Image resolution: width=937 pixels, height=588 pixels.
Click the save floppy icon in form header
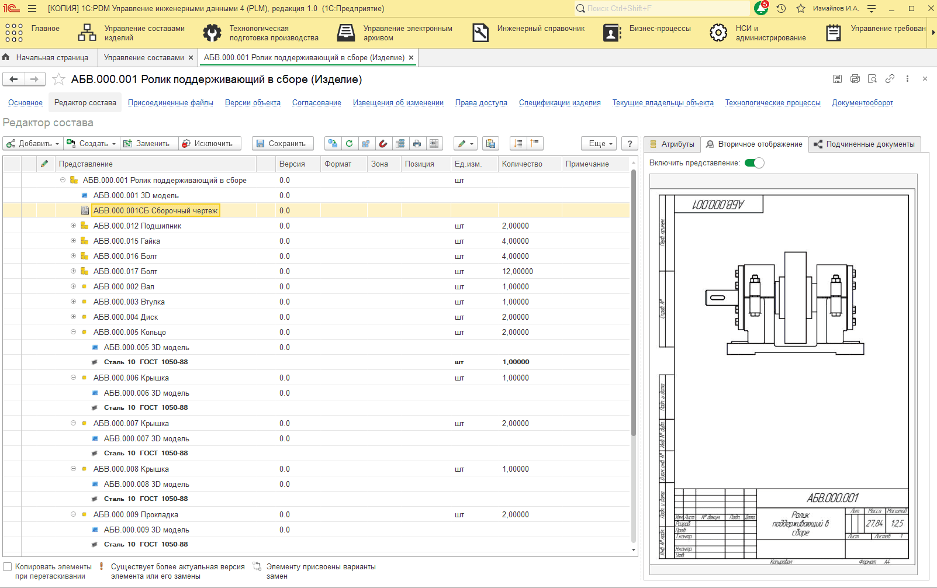pyautogui.click(x=837, y=79)
